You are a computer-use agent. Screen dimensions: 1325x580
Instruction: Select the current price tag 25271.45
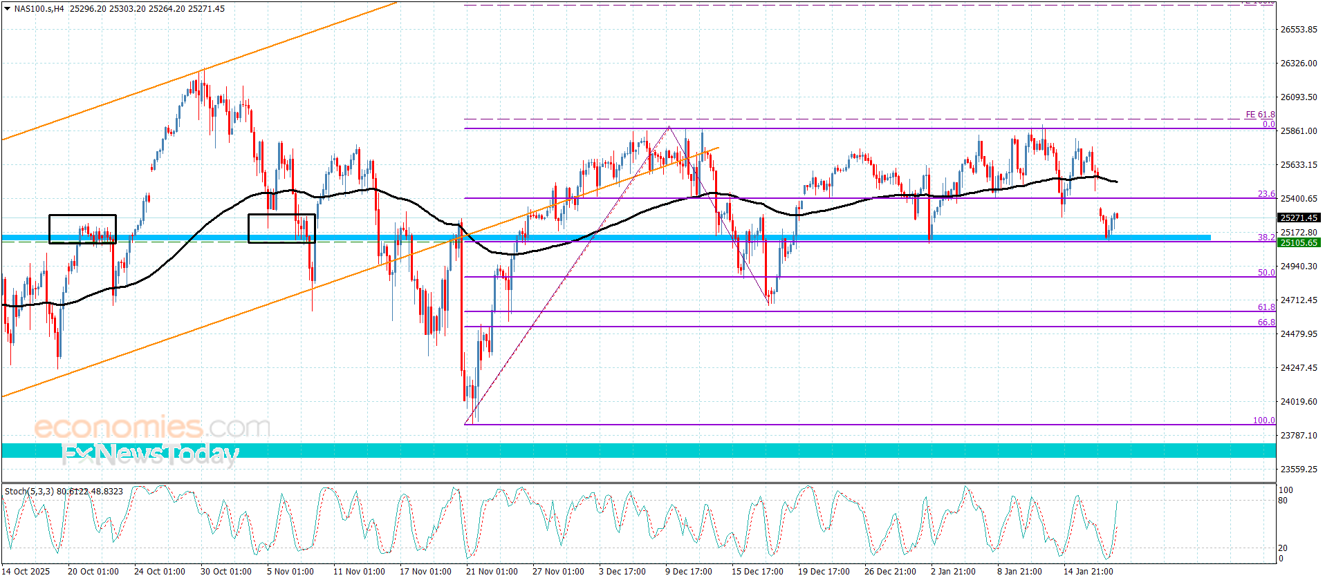[1299, 217]
